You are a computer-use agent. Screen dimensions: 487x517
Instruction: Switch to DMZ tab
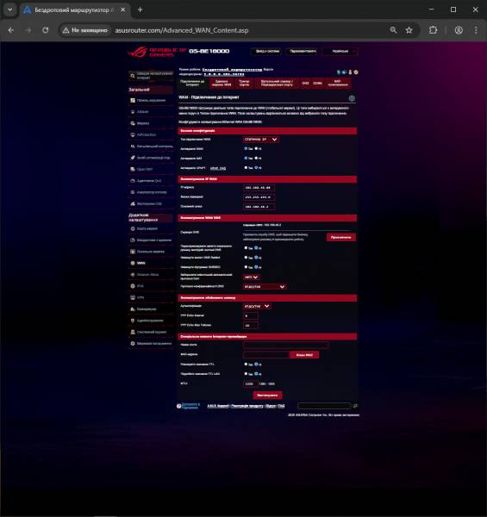point(305,83)
